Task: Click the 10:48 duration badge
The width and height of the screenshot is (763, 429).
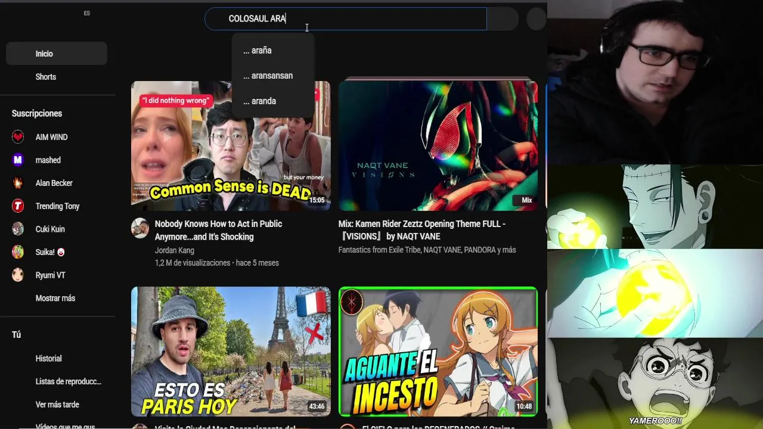Action: [524, 406]
